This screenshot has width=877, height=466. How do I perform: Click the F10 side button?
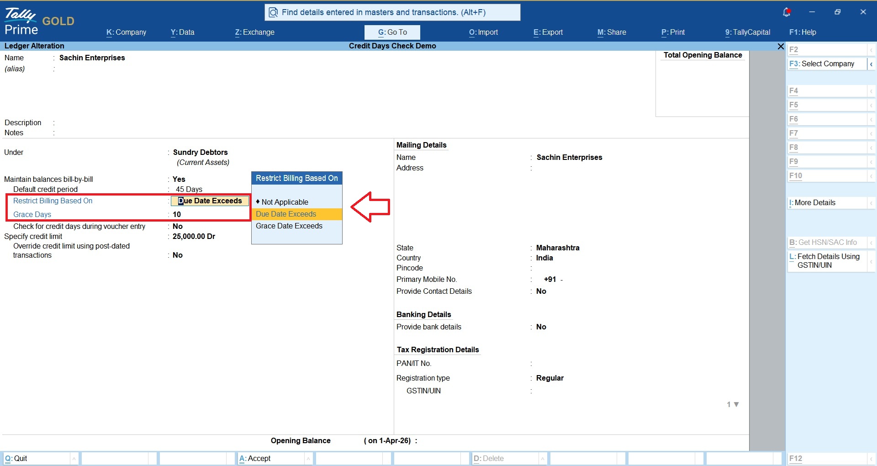[827, 176]
